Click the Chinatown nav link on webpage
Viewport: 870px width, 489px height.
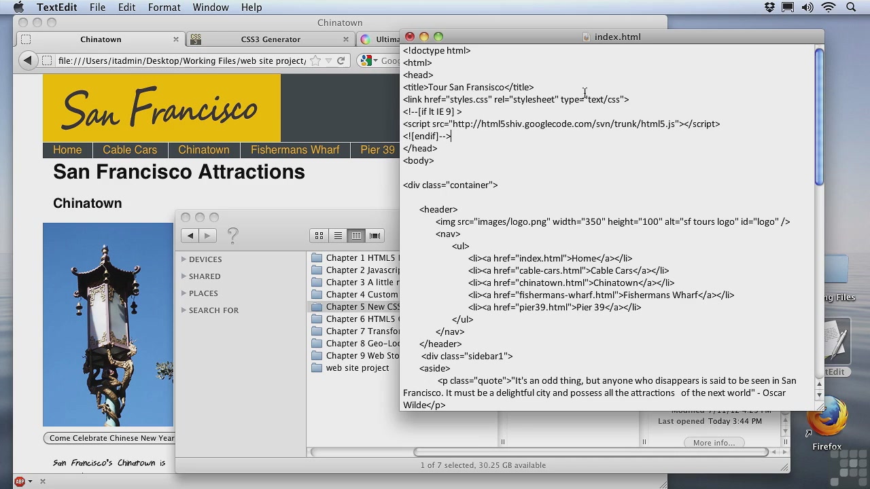click(x=204, y=150)
